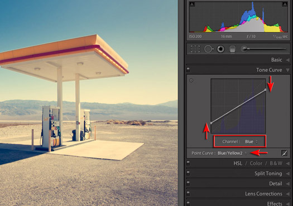293x206 pixels.
Task: Toggle the Detail panel switch
Action: point(188,183)
